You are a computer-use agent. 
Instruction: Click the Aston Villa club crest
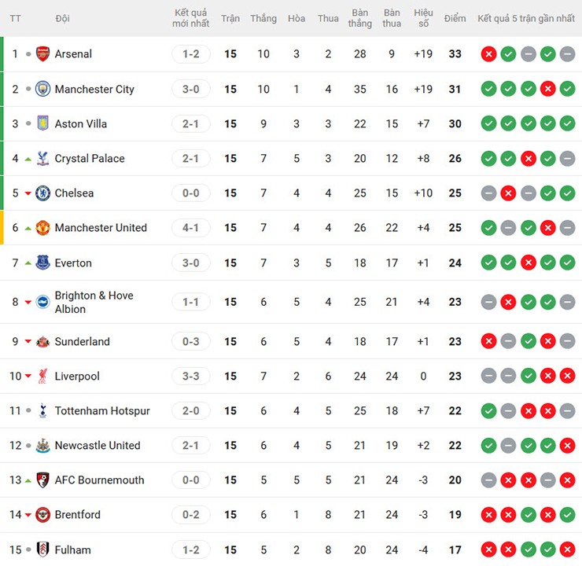pos(42,123)
